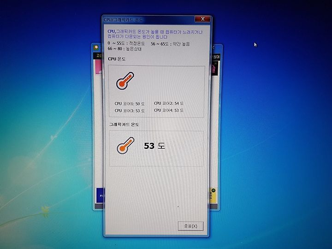Click the round icon in background window title

[x=96, y=47]
